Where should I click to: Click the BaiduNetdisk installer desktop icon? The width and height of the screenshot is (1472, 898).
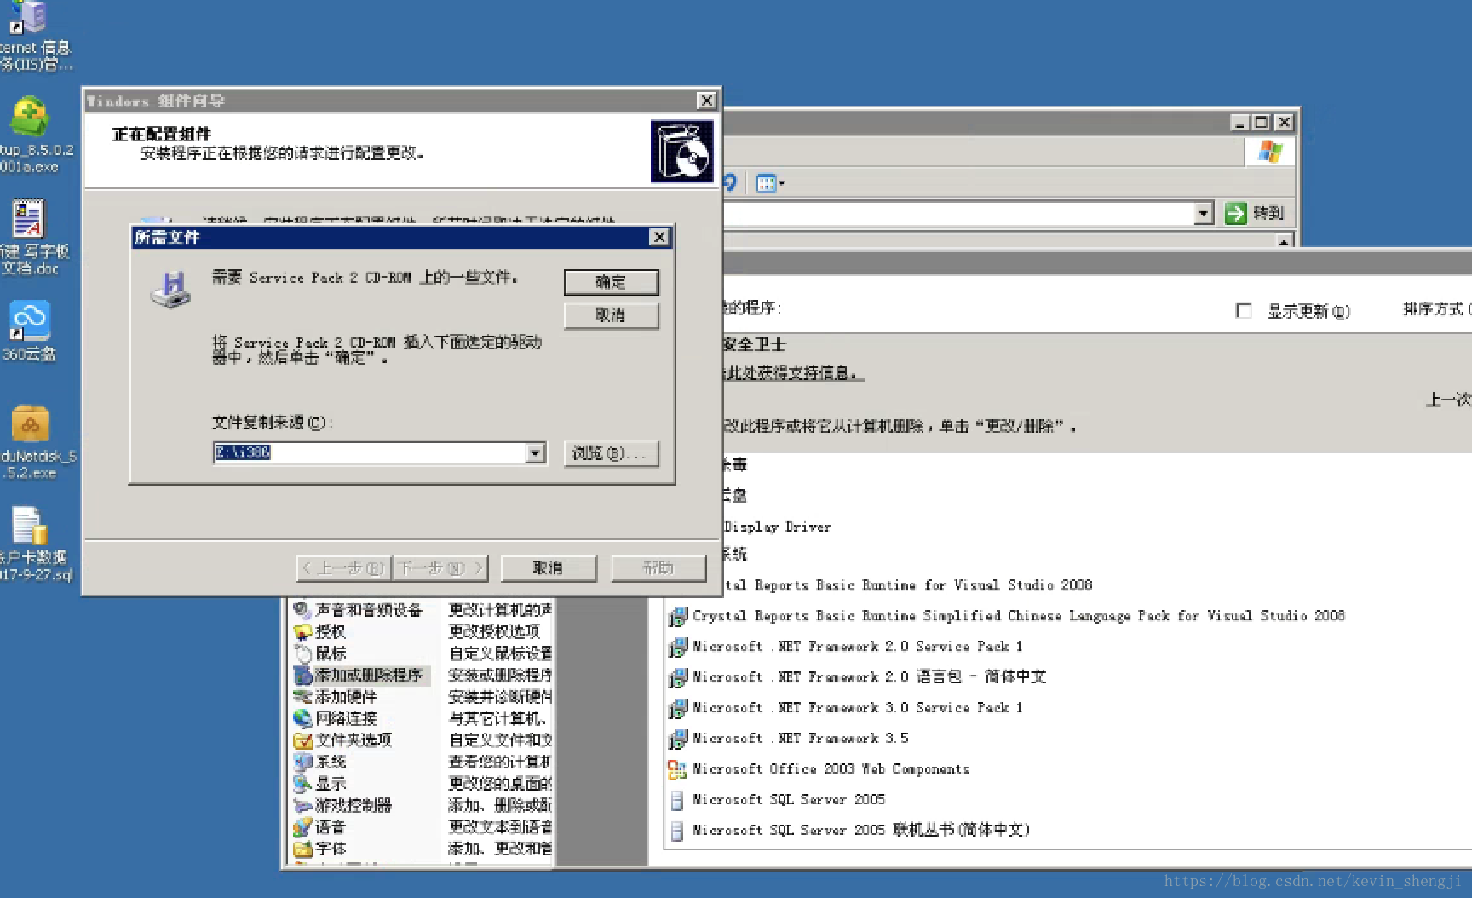pyautogui.click(x=34, y=441)
